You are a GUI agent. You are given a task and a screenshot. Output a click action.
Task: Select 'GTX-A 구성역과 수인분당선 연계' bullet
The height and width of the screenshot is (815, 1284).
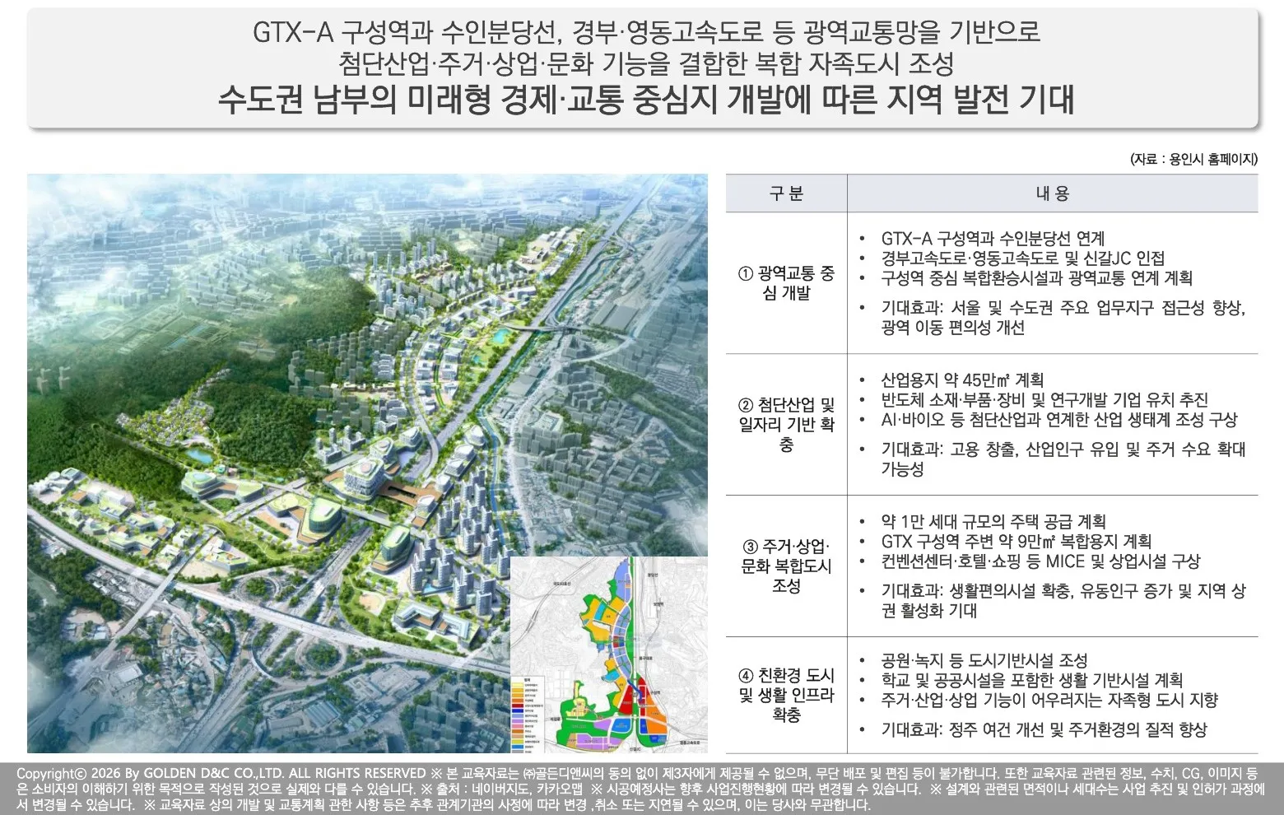point(993,239)
